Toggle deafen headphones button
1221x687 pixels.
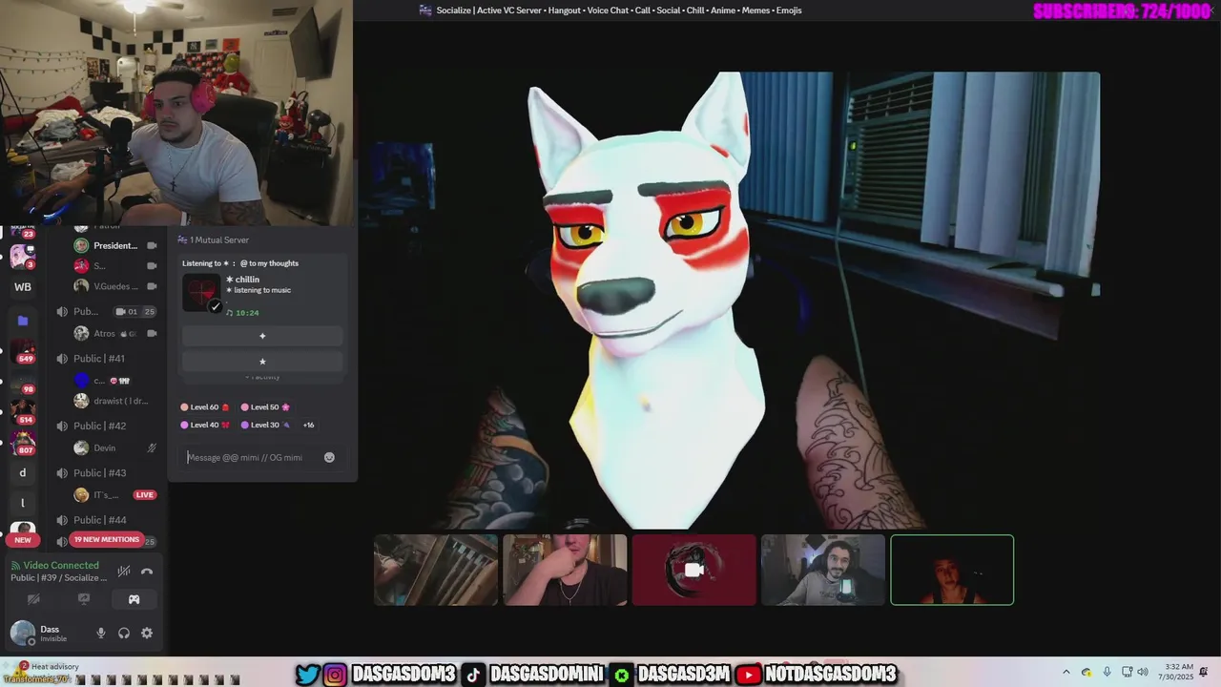click(x=124, y=633)
